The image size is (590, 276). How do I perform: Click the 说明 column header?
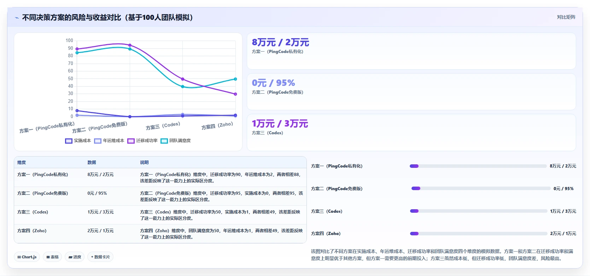coord(144,163)
